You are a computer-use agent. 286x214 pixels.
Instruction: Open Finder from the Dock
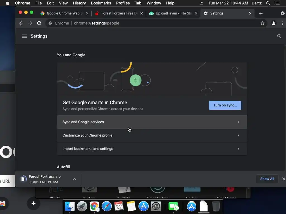(70, 206)
